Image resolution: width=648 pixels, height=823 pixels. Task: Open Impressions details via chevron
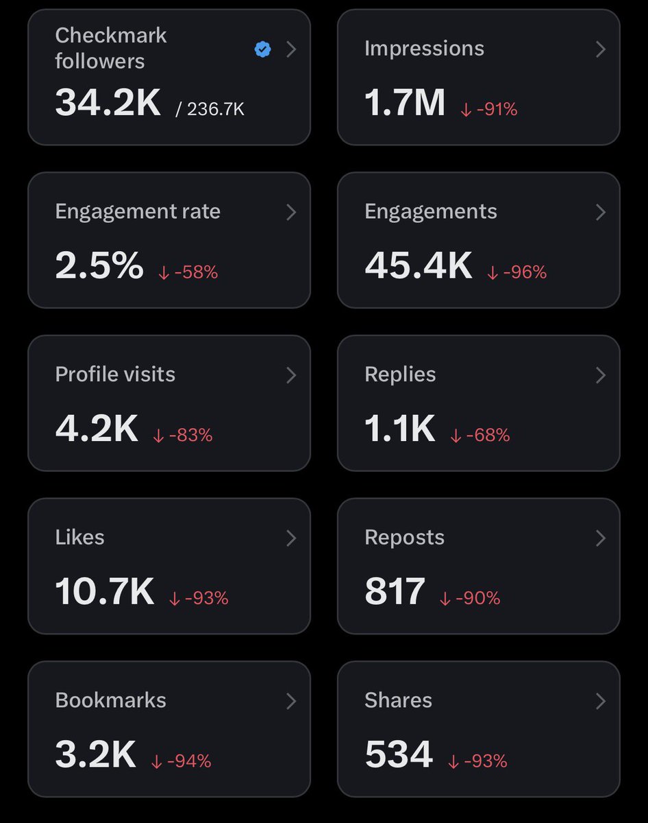(601, 49)
